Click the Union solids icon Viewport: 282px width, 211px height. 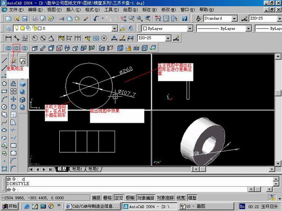8,48
